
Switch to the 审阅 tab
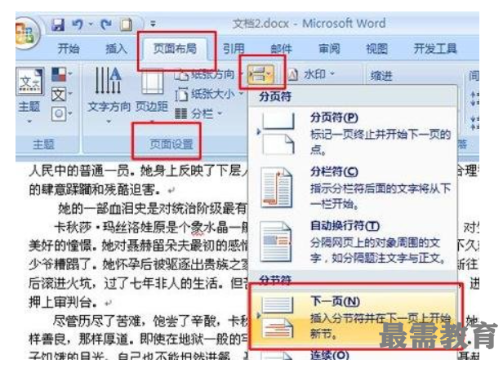(329, 48)
